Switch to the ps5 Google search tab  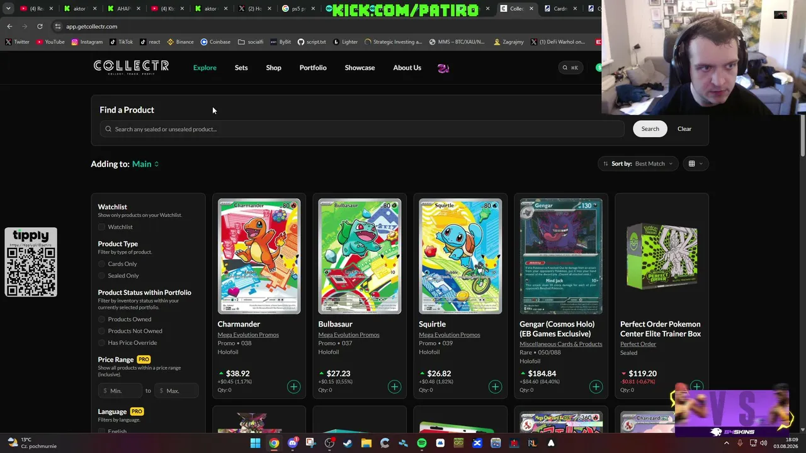pos(298,9)
